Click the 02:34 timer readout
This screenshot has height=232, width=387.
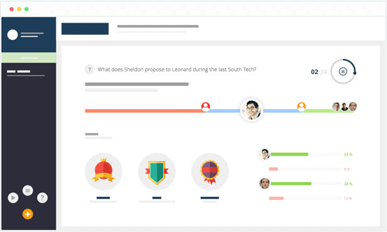point(319,72)
